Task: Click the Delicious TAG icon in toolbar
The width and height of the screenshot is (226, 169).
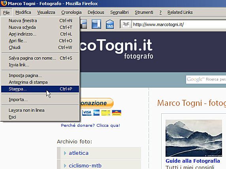Action: point(110,24)
